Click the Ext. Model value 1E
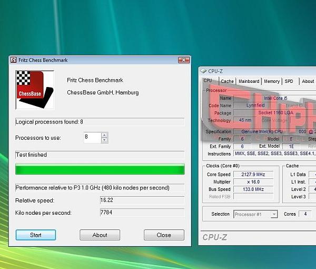 click(x=291, y=146)
